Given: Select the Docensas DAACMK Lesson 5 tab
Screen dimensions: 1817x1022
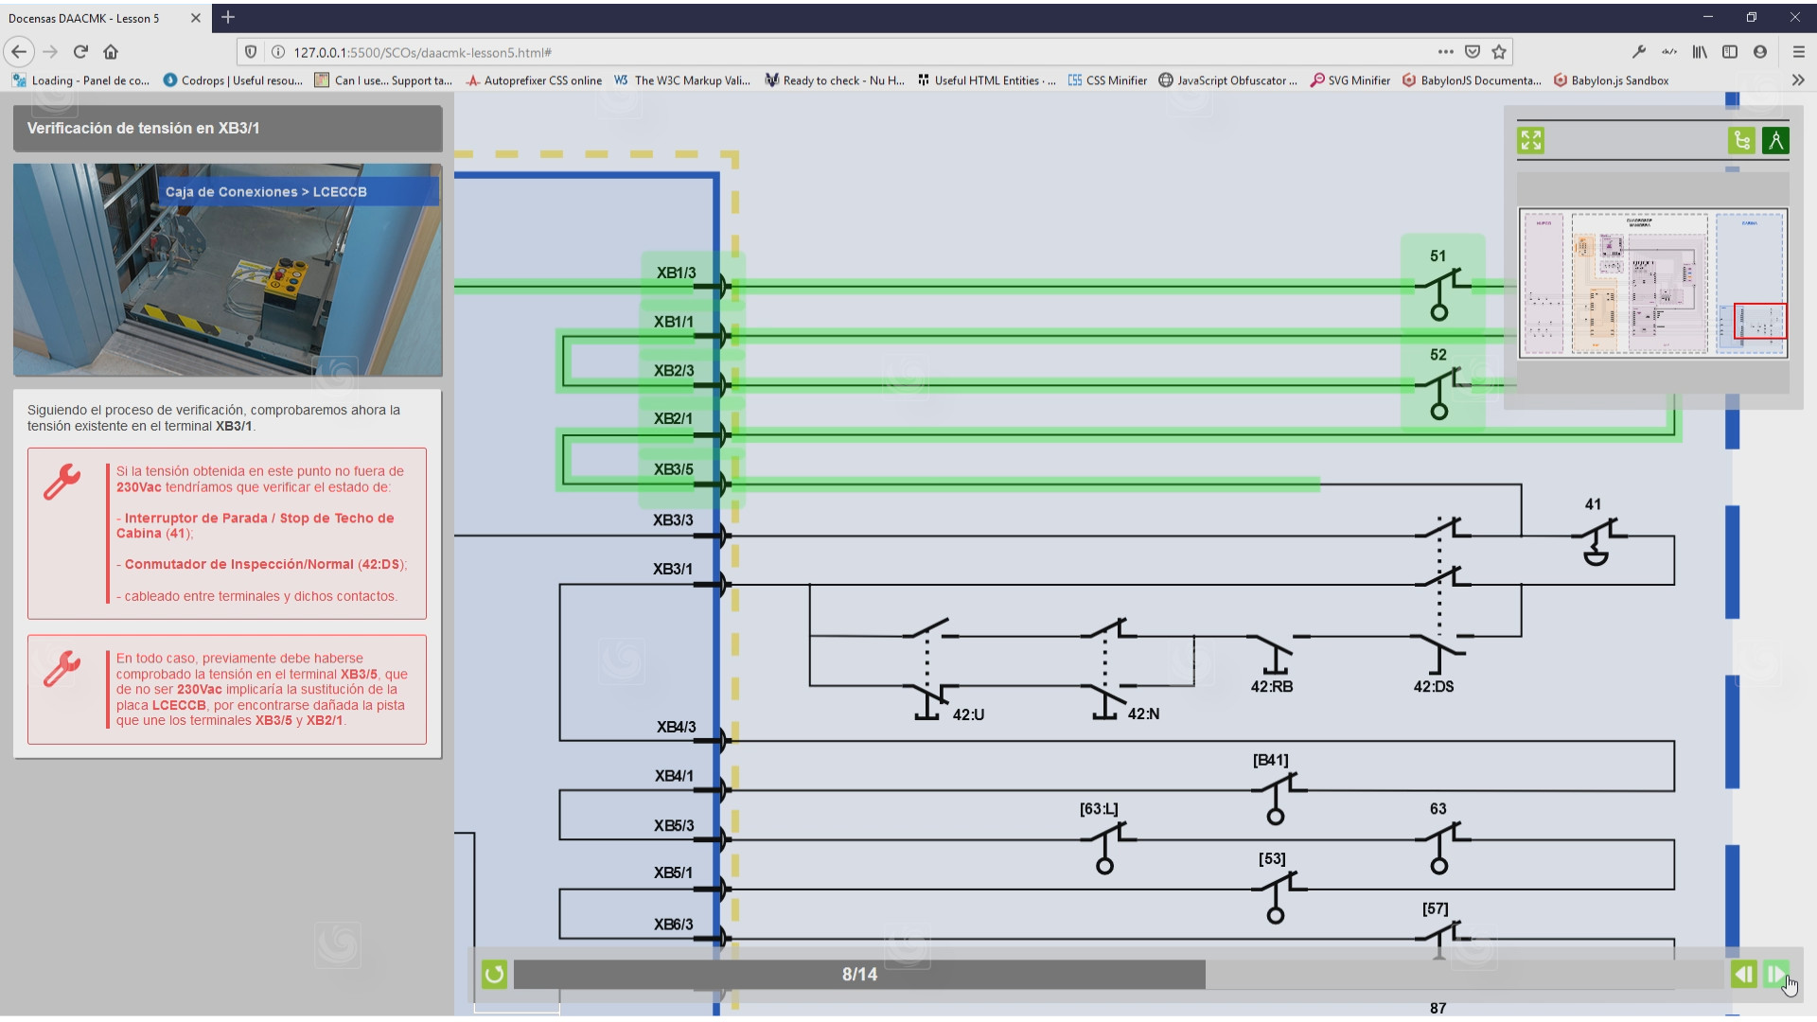Looking at the screenshot, I should coord(95,17).
